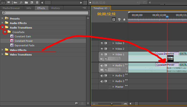Collapse the Audio Transitions folder
187x107 pixels.
(x=2, y=27)
